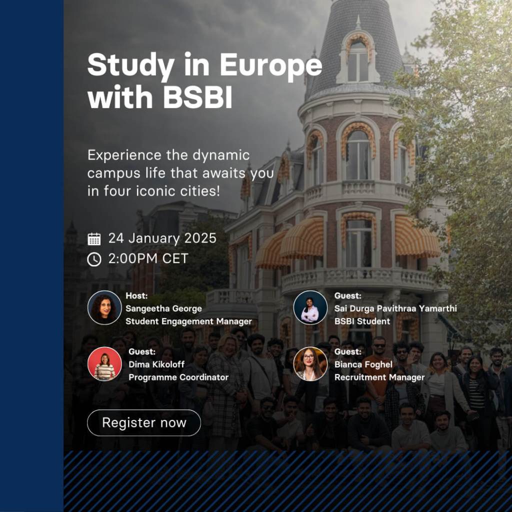Select the headline 'Study in Europe with BSBI'
The height and width of the screenshot is (512, 512).
click(x=204, y=80)
